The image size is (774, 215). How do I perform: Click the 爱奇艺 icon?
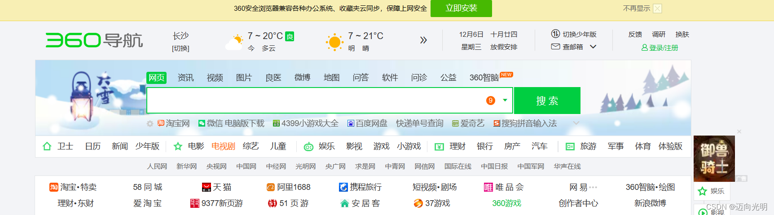(x=455, y=123)
